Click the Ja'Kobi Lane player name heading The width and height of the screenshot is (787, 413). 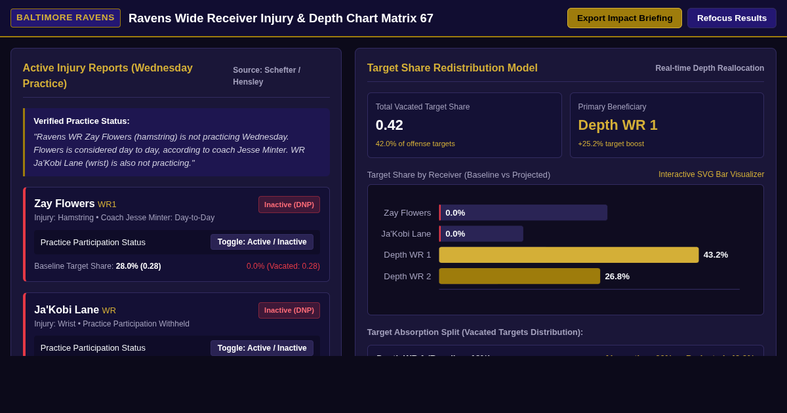click(66, 310)
